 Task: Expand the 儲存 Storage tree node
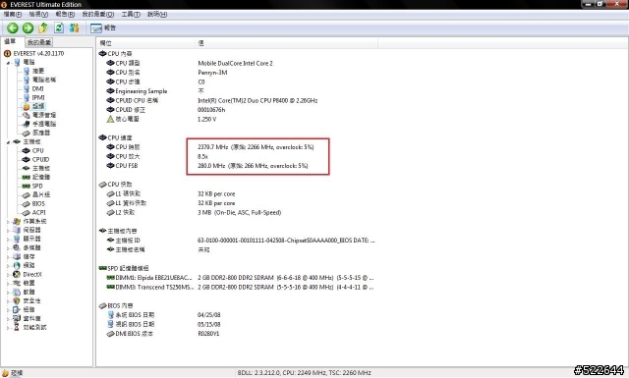click(8, 256)
